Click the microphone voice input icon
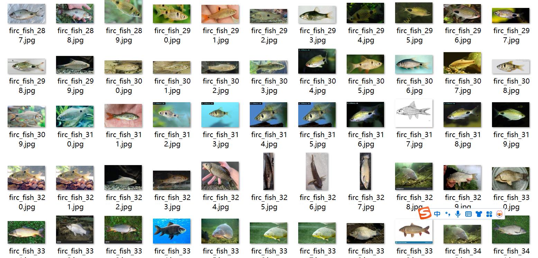This screenshot has height=258, width=538. [458, 214]
